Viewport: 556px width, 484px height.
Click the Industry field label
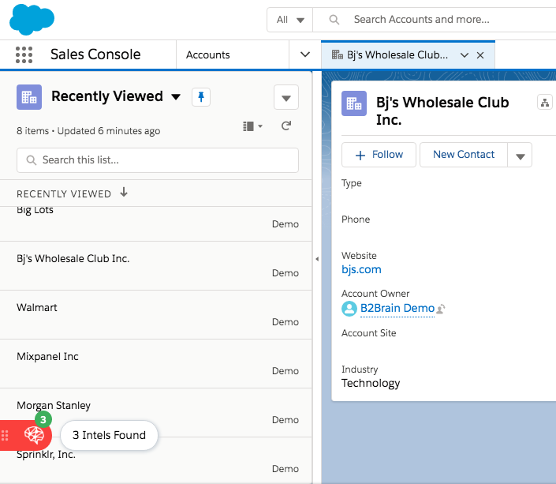pos(360,370)
